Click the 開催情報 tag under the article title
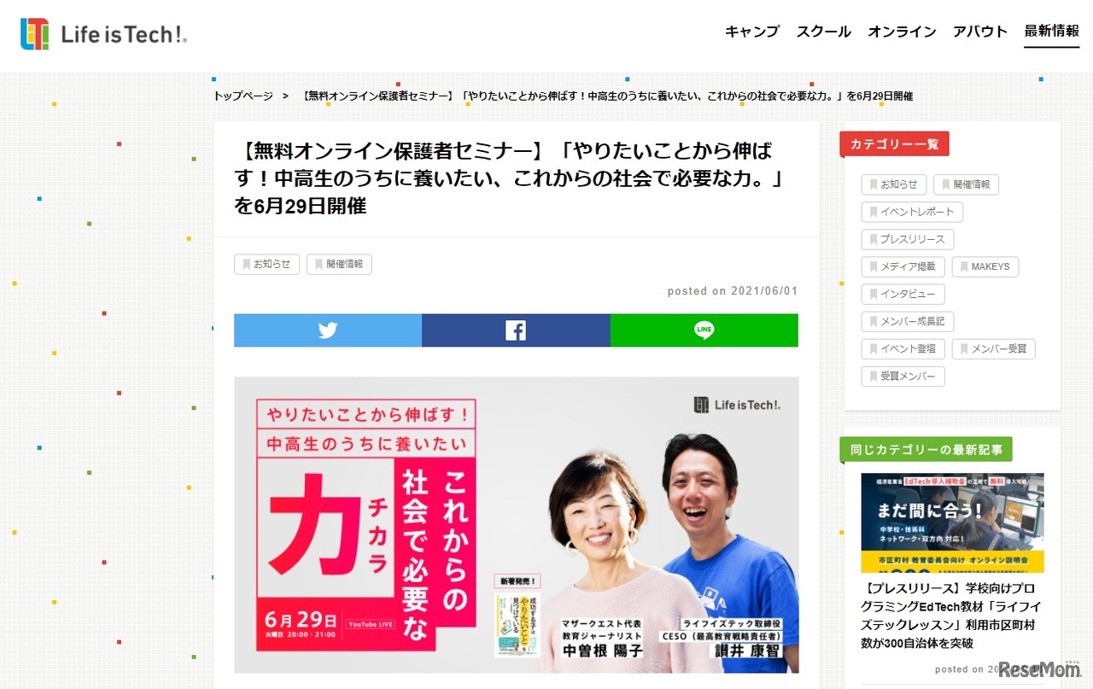1093x689 pixels. pyautogui.click(x=339, y=265)
